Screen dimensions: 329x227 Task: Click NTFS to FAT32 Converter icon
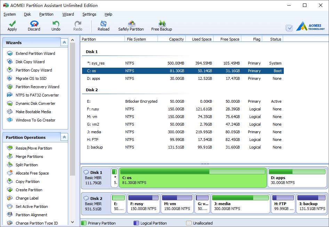pyautogui.click(x=10, y=95)
